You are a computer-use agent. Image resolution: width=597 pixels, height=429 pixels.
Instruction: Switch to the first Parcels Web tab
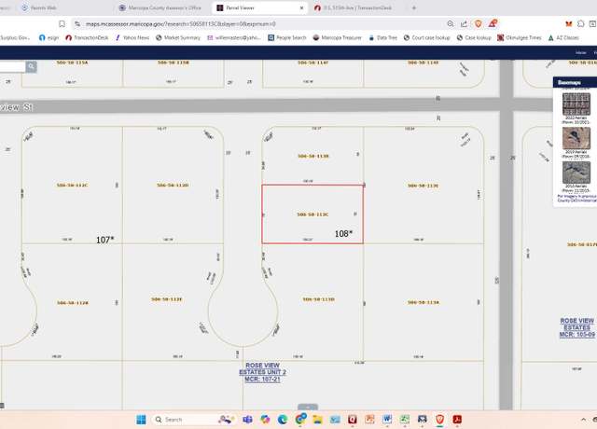[39, 7]
